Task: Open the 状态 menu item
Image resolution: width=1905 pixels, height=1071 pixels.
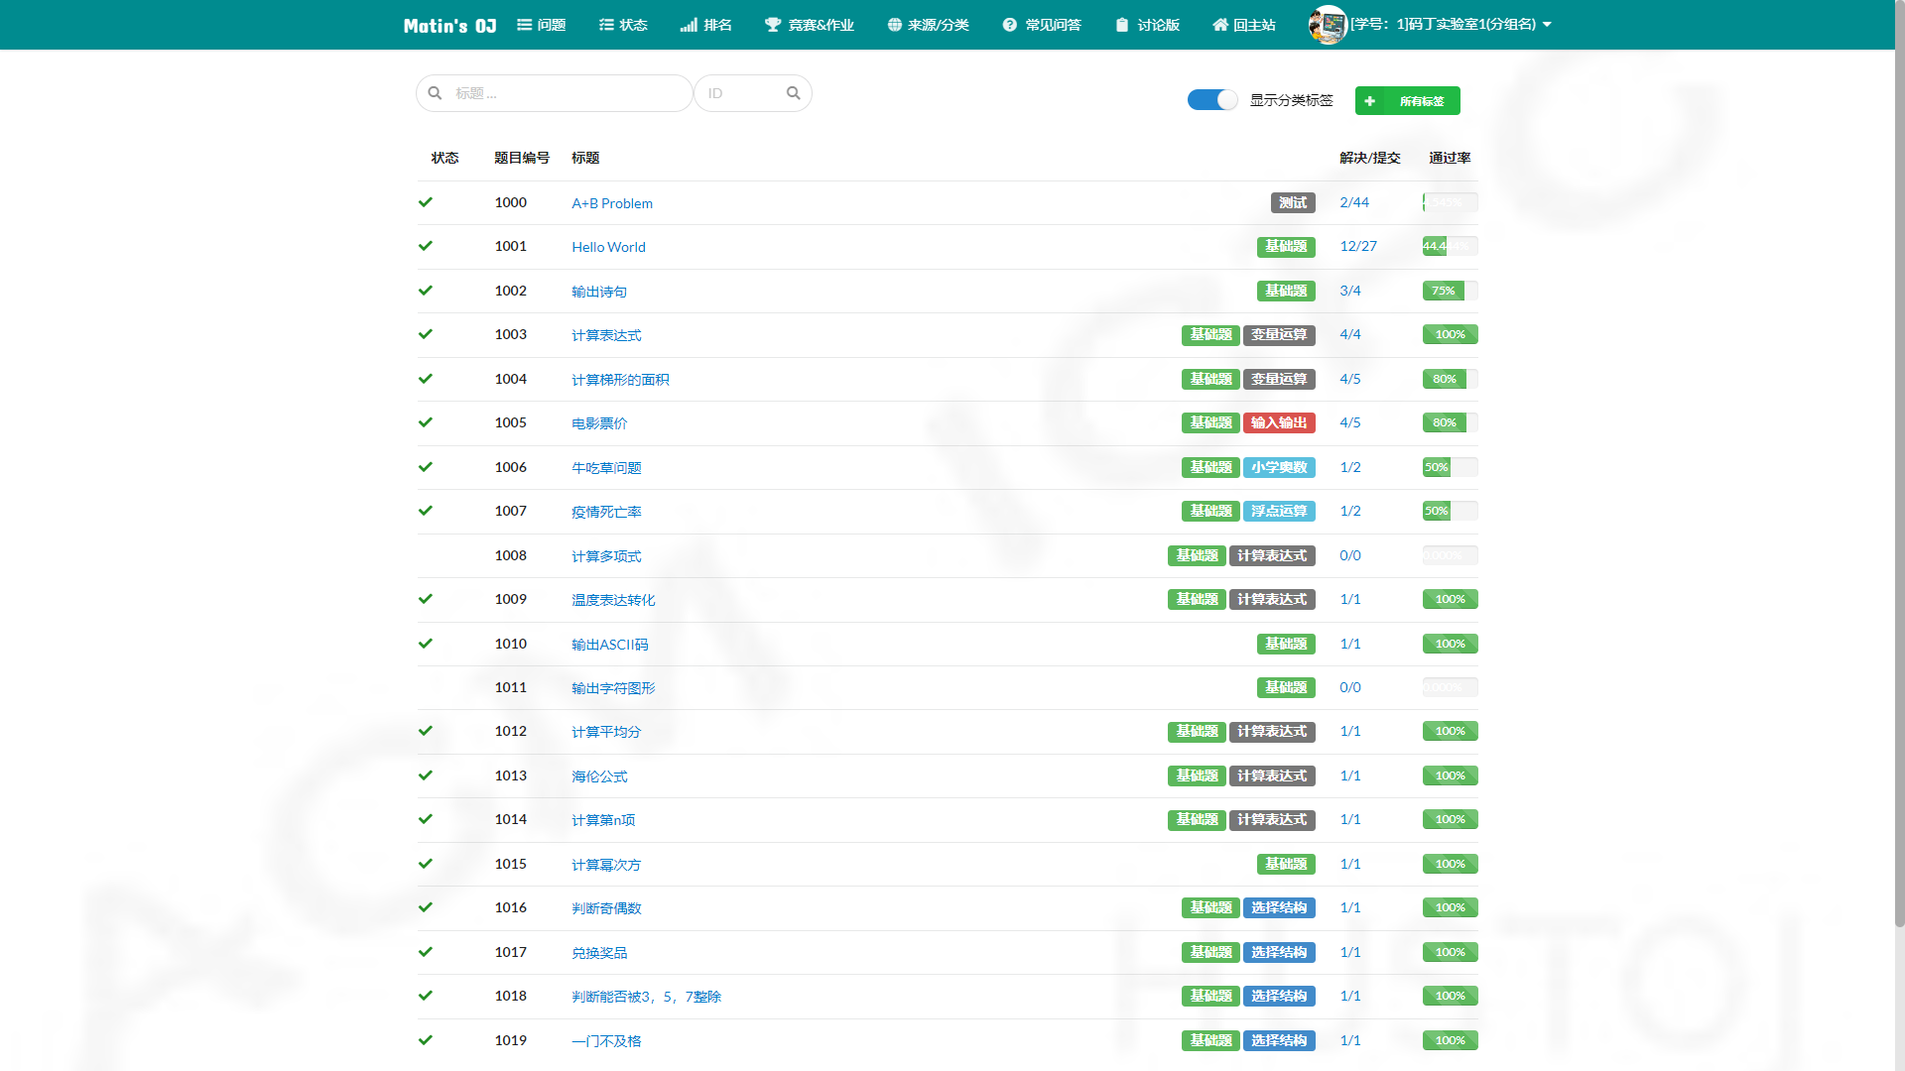Action: click(623, 25)
